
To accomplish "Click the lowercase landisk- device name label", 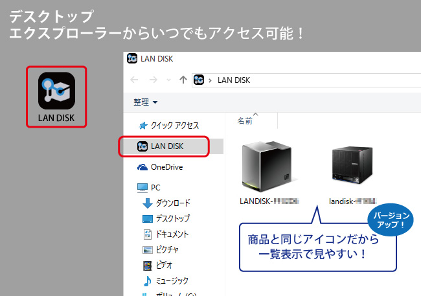I will tap(353, 201).
